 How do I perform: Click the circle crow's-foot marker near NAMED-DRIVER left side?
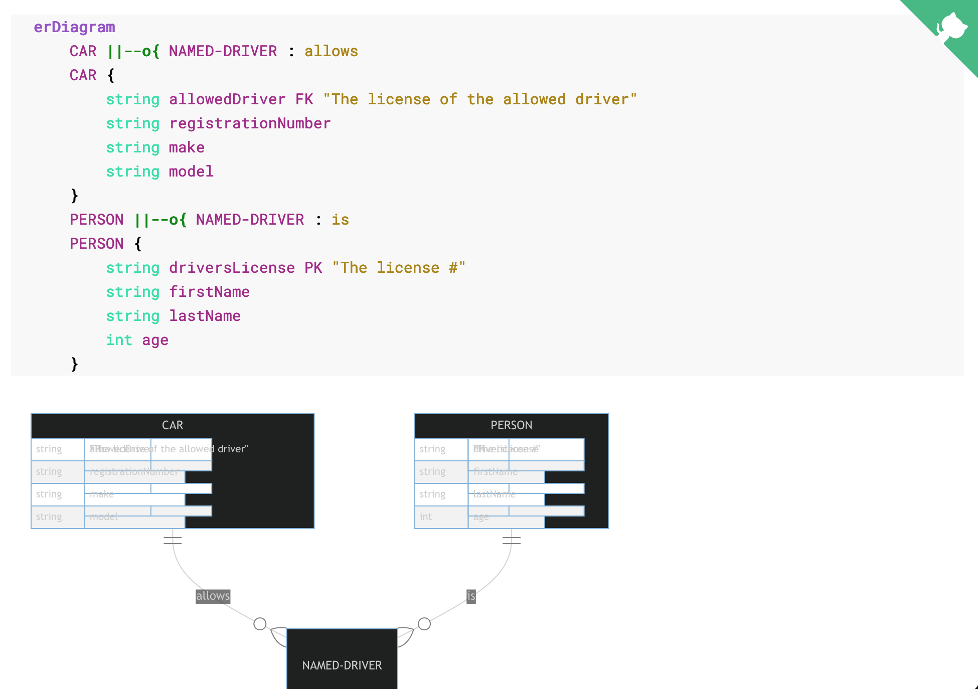(x=260, y=624)
